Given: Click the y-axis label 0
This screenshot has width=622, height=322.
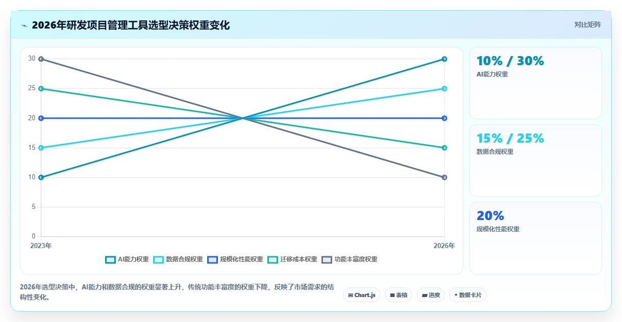Looking at the screenshot, I should pos(34,236).
